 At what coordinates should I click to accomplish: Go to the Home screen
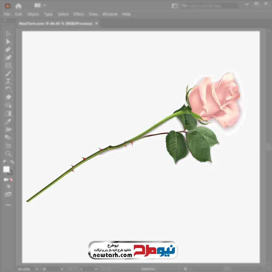pyautogui.click(x=18, y=6)
